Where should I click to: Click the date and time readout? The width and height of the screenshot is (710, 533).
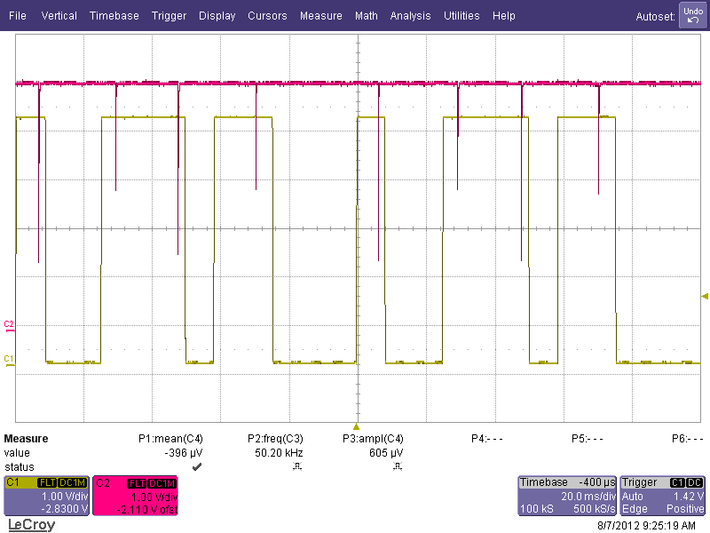[646, 526]
